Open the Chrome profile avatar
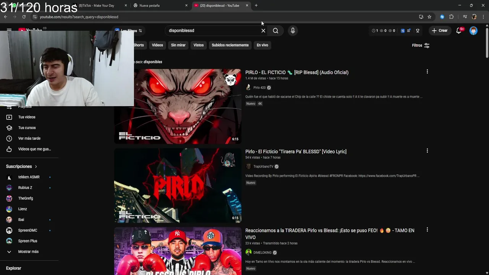This screenshot has height=275, width=489. pos(474,17)
